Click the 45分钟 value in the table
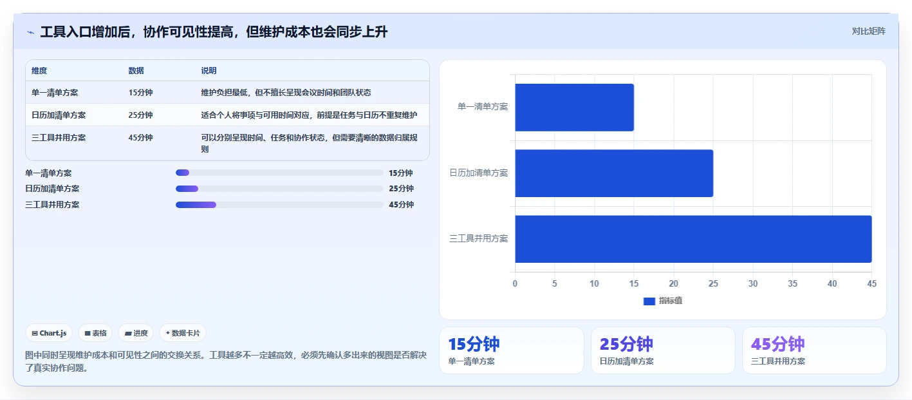 click(140, 138)
